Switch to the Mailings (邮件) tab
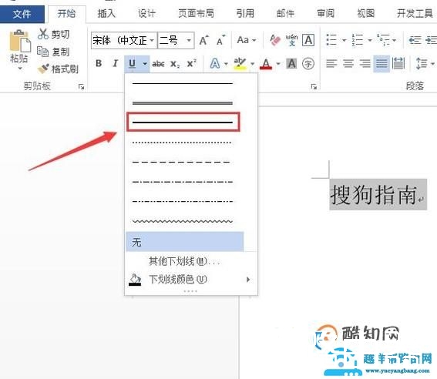 click(x=285, y=13)
